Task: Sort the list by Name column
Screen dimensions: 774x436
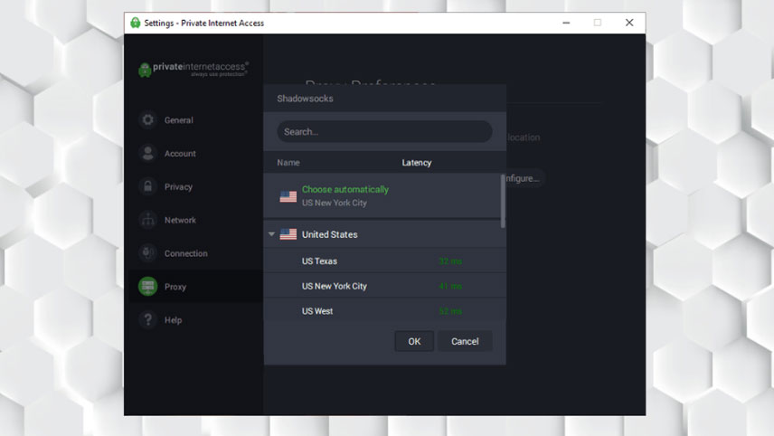Action: pyautogui.click(x=288, y=163)
